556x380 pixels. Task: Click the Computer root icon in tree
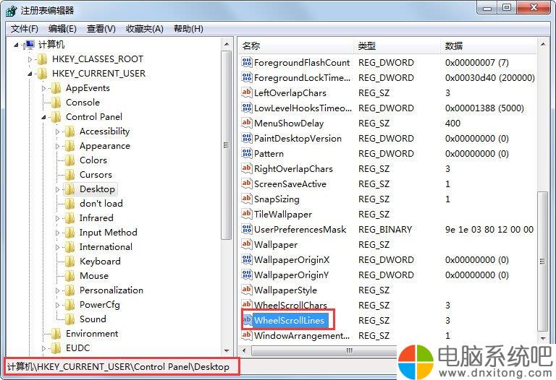[x=28, y=45]
